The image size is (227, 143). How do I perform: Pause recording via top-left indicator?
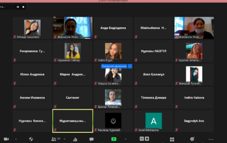click(18, 7)
